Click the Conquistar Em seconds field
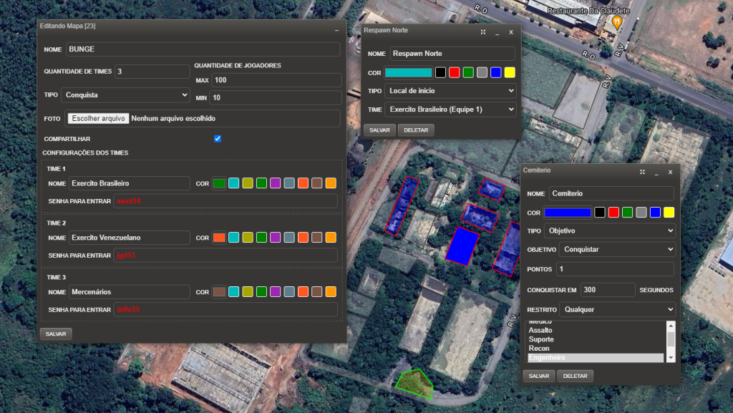Viewport: 733px width, 413px height. tap(607, 290)
